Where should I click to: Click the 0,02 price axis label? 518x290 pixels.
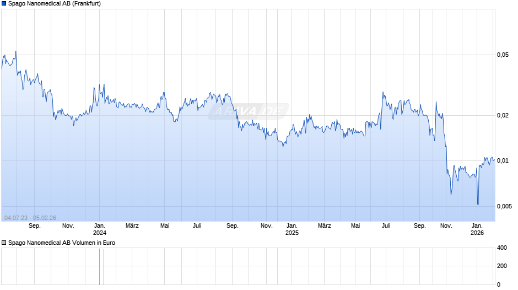pos(503,115)
